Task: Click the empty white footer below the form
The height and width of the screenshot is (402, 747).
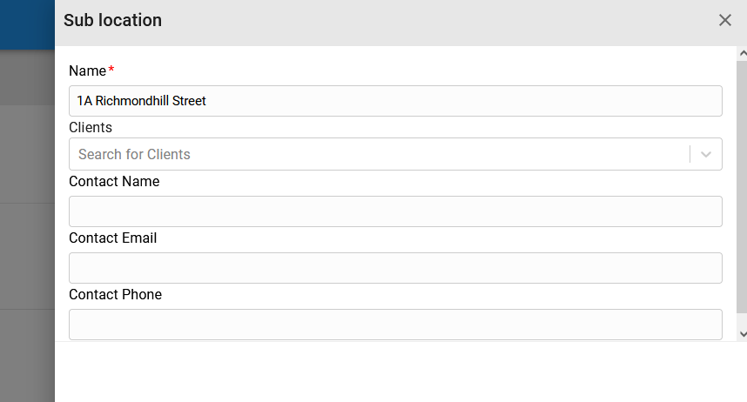Action: click(x=400, y=372)
